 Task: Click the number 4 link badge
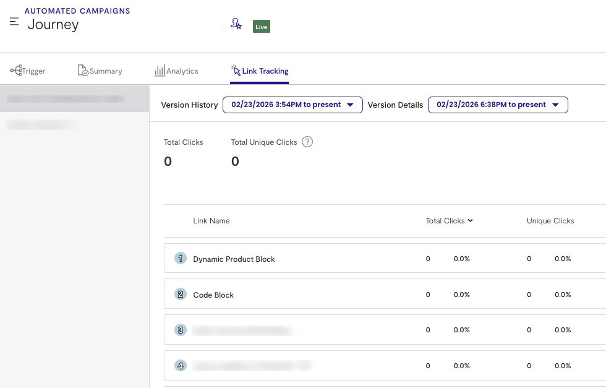181,366
